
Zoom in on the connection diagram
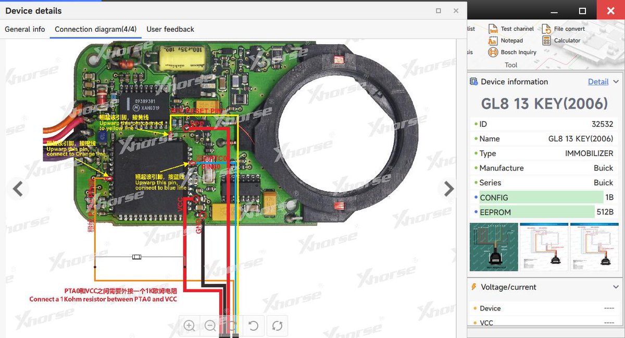tap(190, 326)
